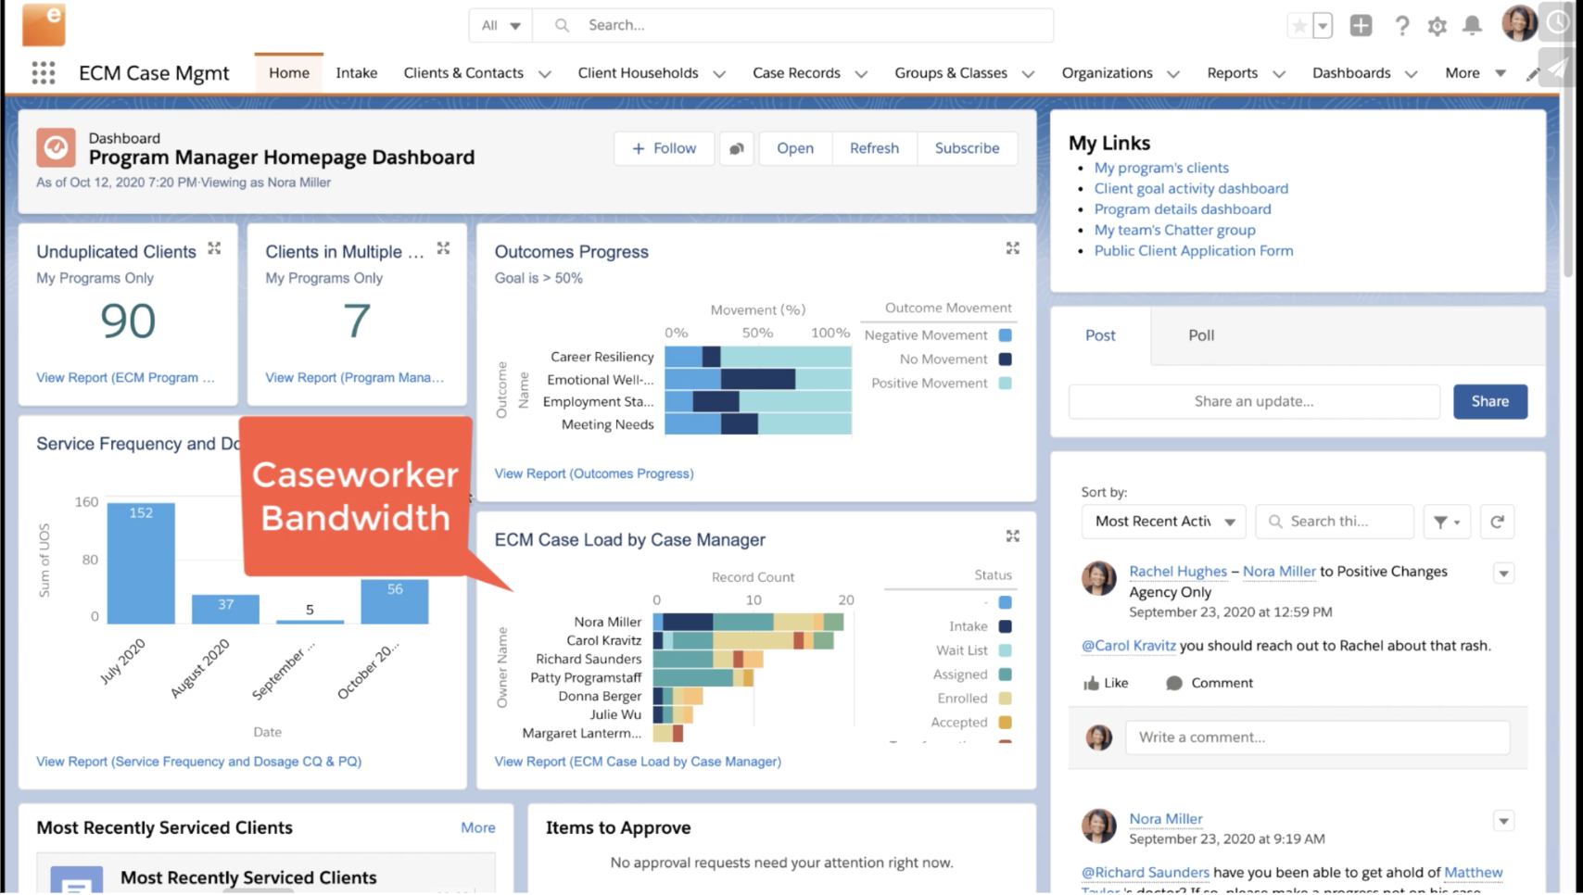The height and width of the screenshot is (895, 1583).
Task: Open the More navigation dropdown
Action: click(x=1475, y=73)
